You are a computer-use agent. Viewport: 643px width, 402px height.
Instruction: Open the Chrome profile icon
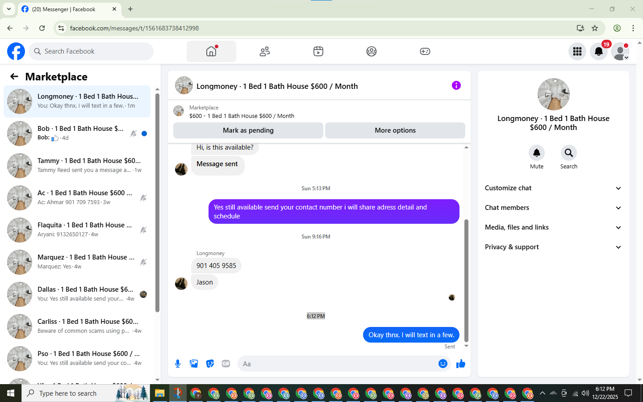click(x=617, y=28)
